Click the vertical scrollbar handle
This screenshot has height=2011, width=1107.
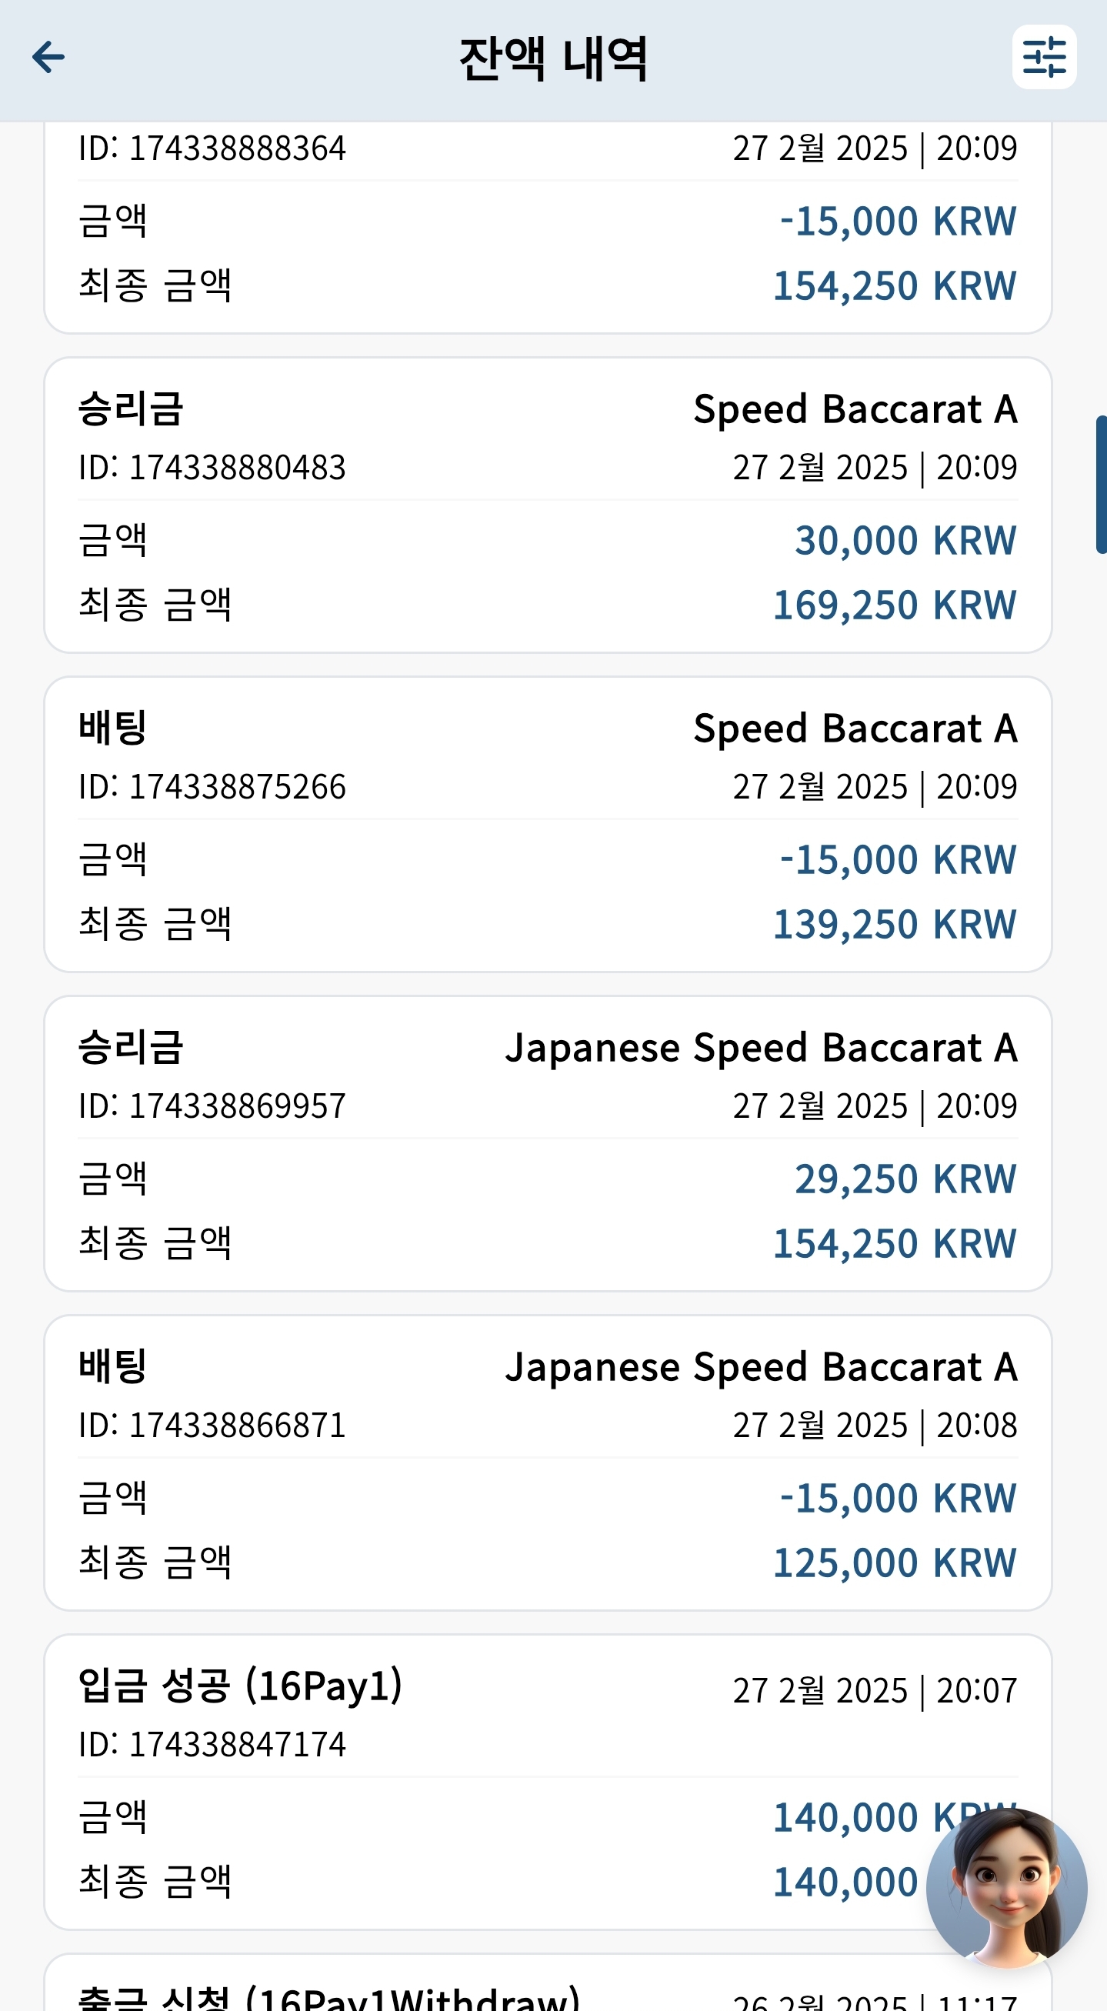(x=1101, y=485)
